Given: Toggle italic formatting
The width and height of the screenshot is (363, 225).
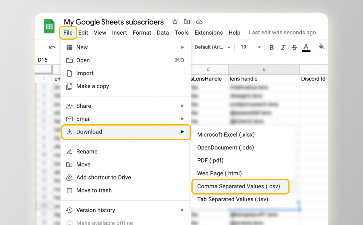Looking at the screenshot, I should coord(283,47).
